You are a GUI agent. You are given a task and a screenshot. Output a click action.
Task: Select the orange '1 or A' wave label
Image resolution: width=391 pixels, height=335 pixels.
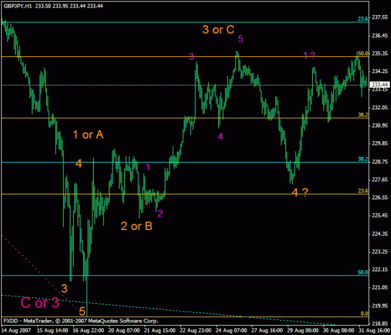click(x=88, y=135)
